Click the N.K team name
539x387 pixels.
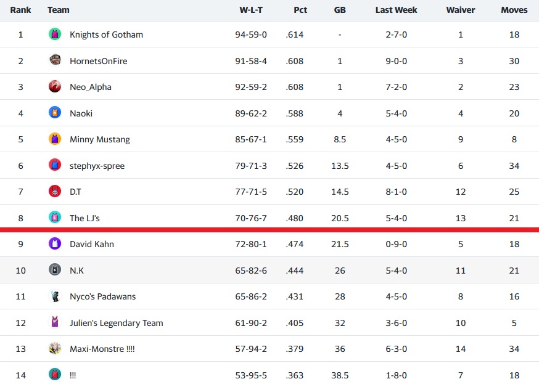(x=76, y=270)
